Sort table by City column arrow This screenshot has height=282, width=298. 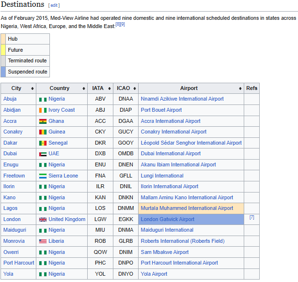pos(32,89)
